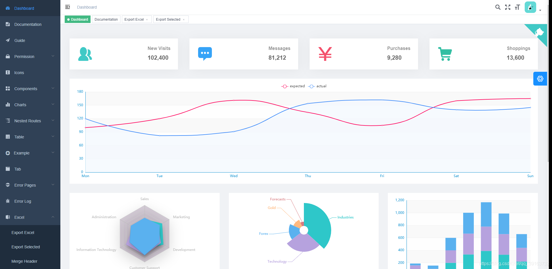The image size is (552, 269).
Task: Toggle the actual series legend
Action: click(317, 86)
